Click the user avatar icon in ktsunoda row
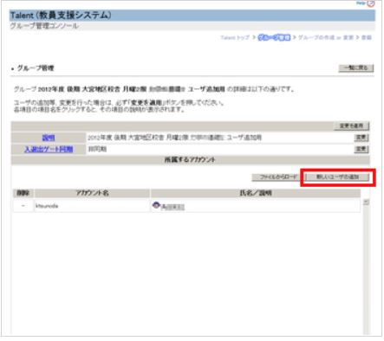The height and width of the screenshot is (341, 384). [x=156, y=205]
